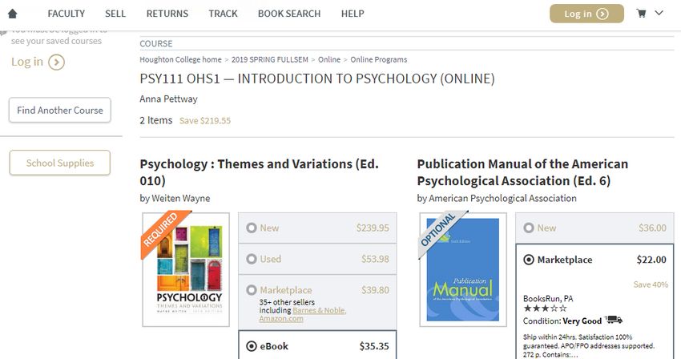Open the Amazon.com seller link
The width and height of the screenshot is (681, 359).
coord(281,319)
